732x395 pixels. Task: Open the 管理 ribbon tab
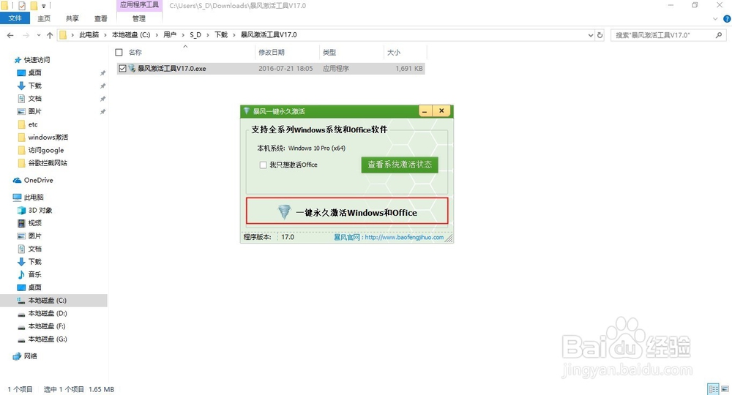(x=138, y=18)
